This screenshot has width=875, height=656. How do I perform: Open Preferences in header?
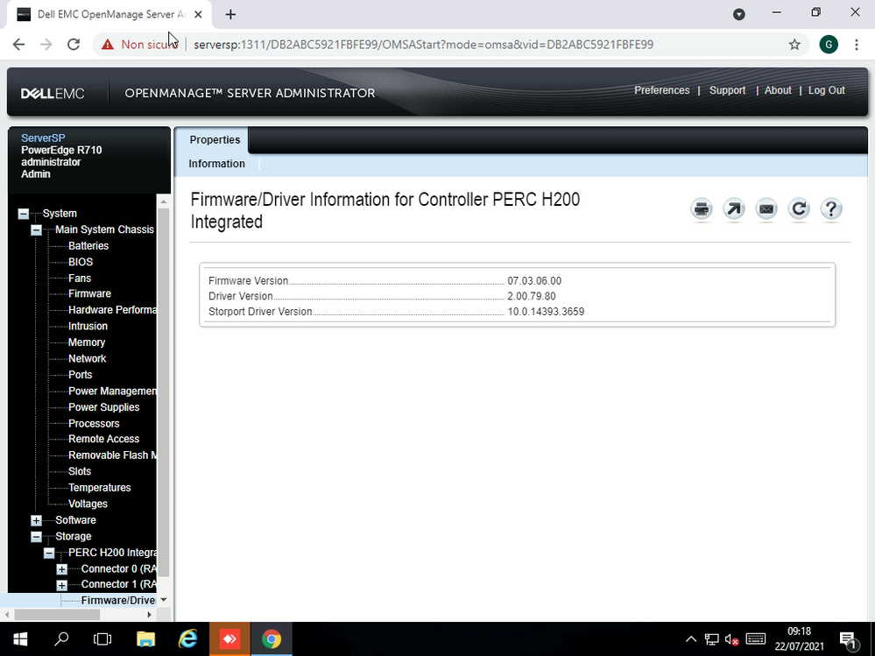tap(662, 90)
